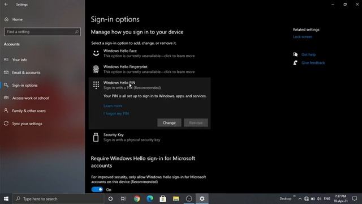The height and width of the screenshot is (204, 362).
Task: Open Microsoft Store from taskbar
Action: tap(163, 199)
